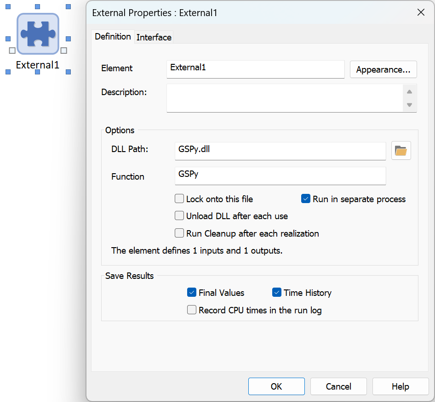Open Help for External Properties
Screen dimensions: 435x402
click(400, 386)
